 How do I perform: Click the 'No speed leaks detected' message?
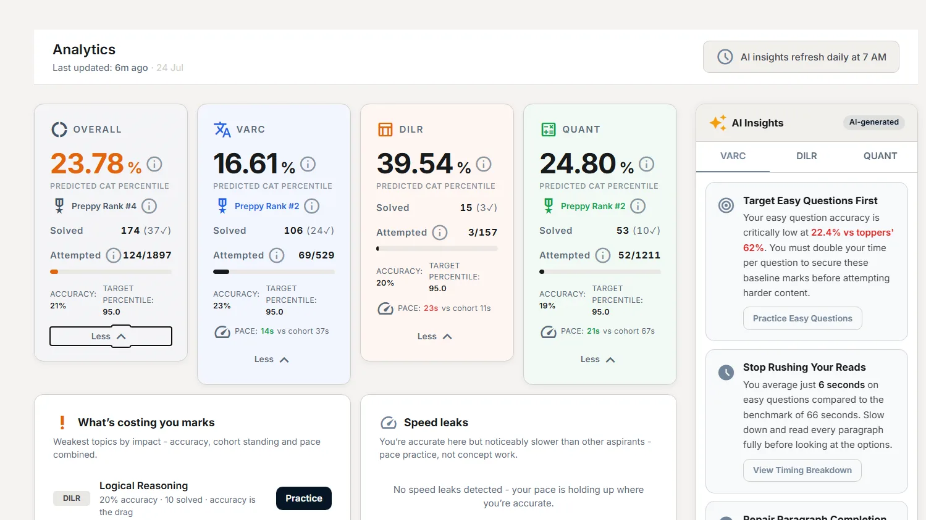click(518, 497)
